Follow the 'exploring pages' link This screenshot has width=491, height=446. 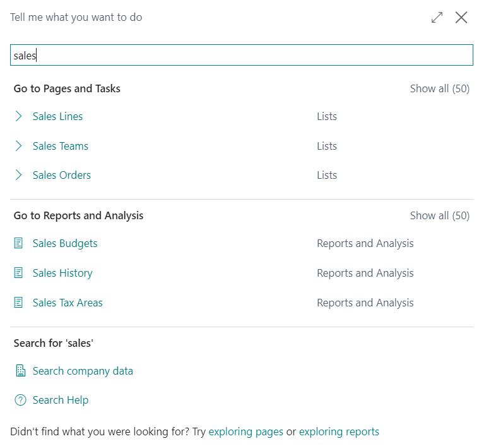point(245,432)
